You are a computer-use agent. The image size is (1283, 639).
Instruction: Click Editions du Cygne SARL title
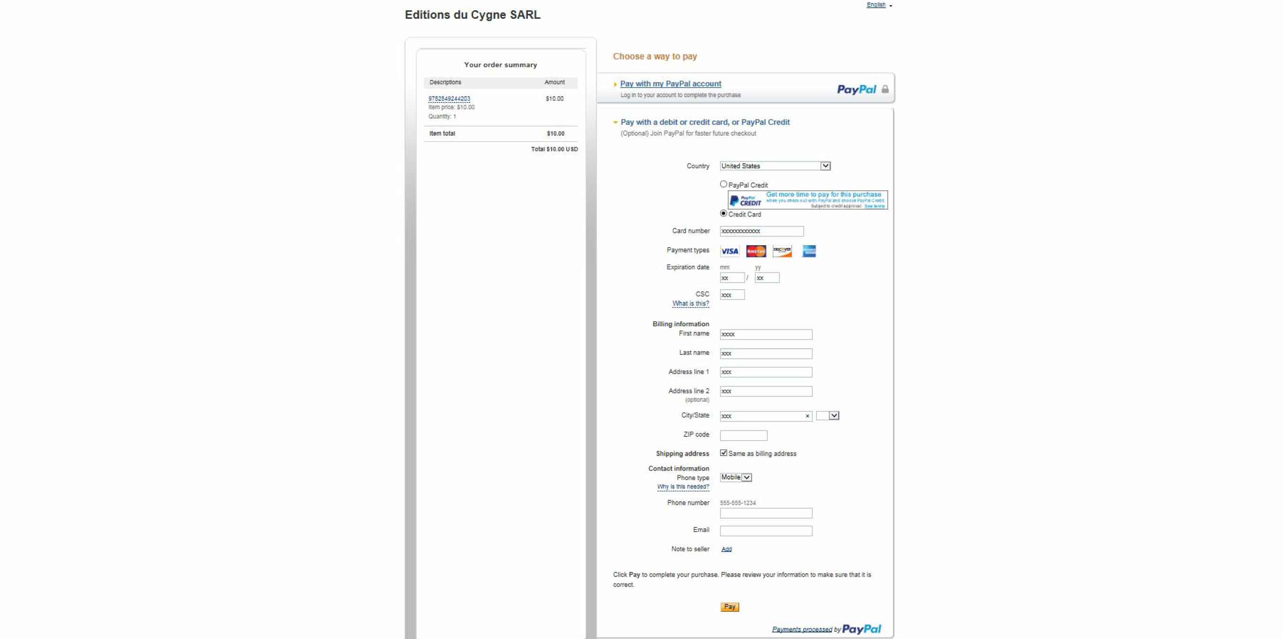tap(472, 15)
